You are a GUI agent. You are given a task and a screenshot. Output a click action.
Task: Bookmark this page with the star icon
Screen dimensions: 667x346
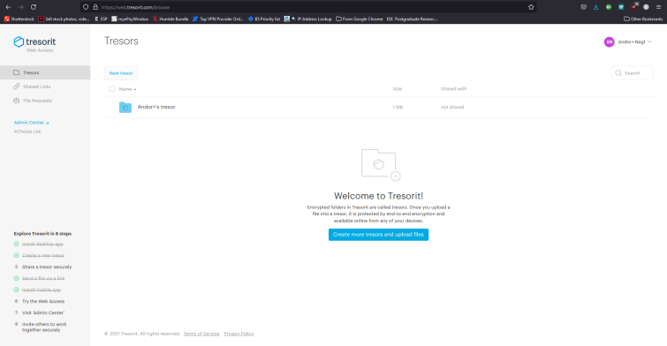(x=531, y=7)
